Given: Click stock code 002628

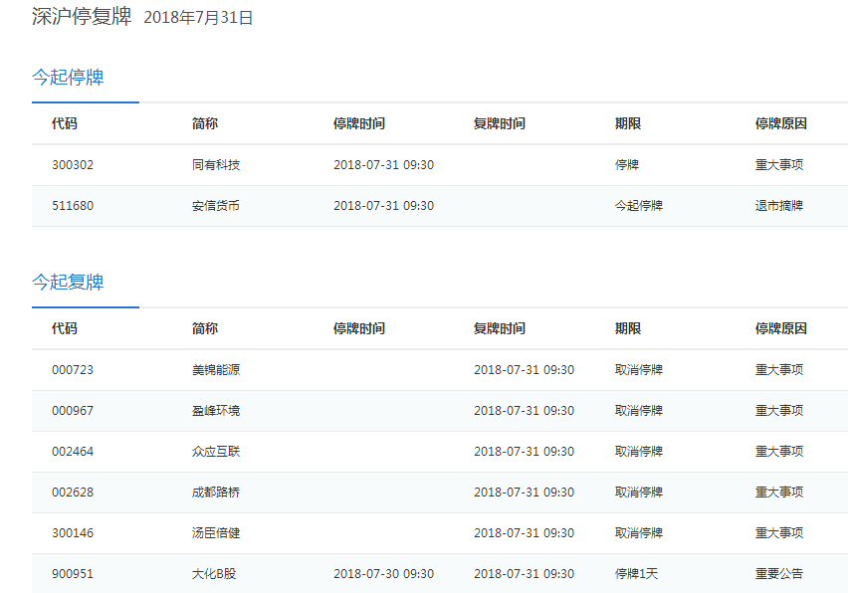Looking at the screenshot, I should (x=73, y=493).
